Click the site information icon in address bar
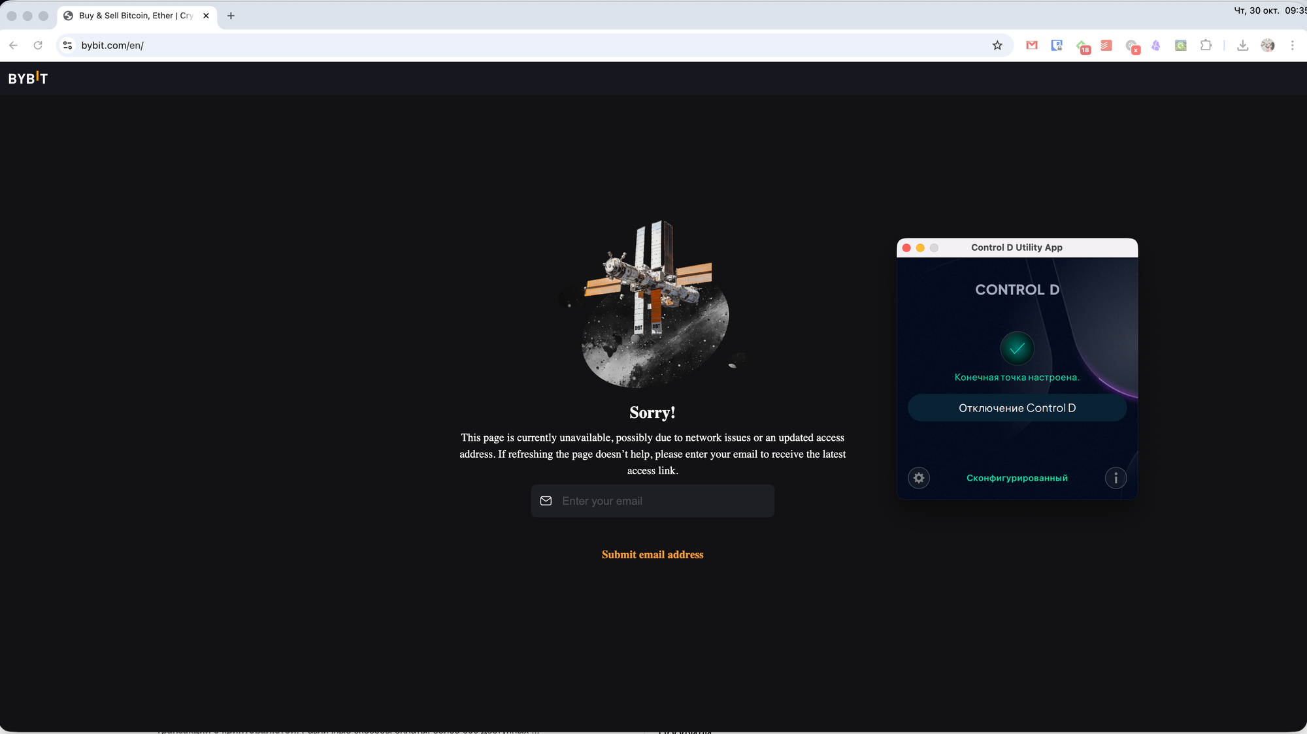The image size is (1307, 734). coord(67,45)
